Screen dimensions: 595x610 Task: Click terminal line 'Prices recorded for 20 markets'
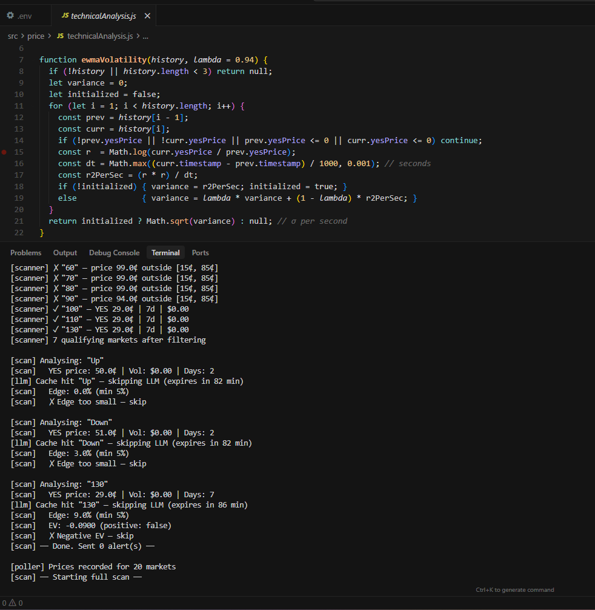[x=93, y=567]
